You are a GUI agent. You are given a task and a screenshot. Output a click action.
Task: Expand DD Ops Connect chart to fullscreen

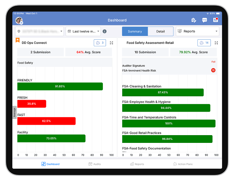[111, 43]
